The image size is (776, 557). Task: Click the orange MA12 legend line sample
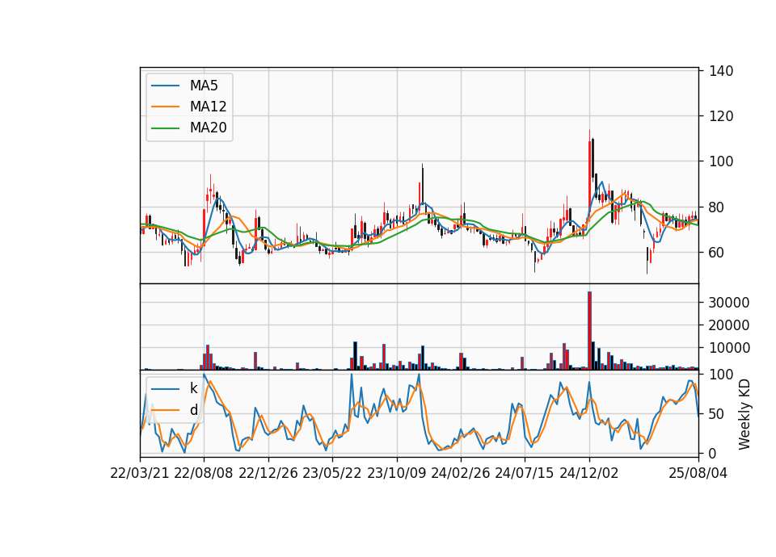165,107
